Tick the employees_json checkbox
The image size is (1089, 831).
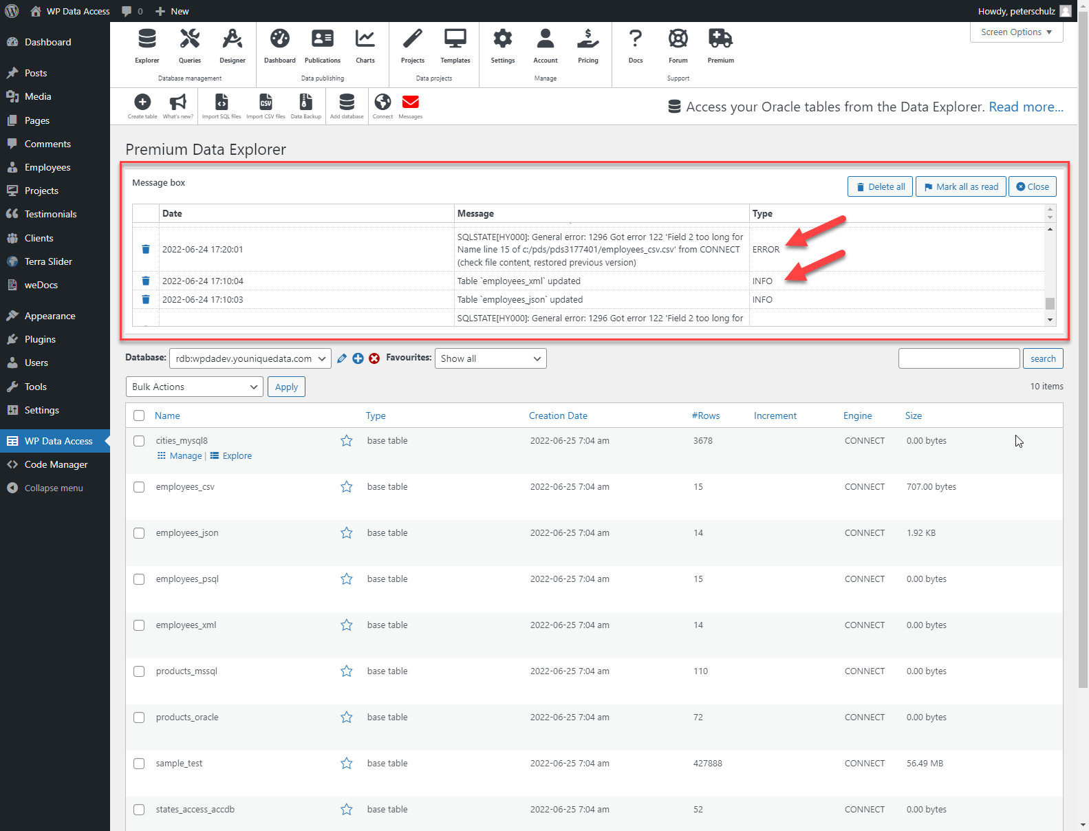(139, 533)
